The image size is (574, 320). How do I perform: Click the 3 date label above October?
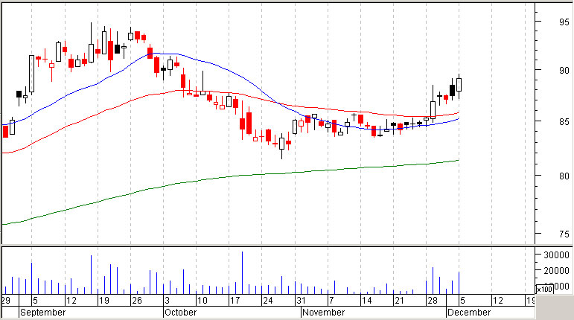click(167, 301)
